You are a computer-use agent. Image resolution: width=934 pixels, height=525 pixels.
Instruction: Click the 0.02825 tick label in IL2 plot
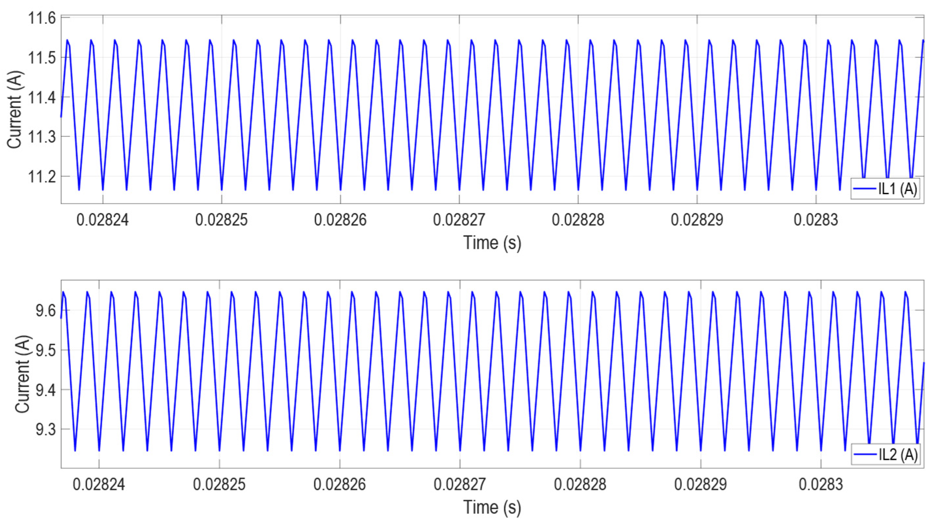(219, 485)
